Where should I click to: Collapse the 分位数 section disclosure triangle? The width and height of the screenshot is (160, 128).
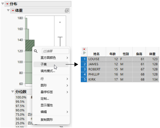tap(13, 91)
